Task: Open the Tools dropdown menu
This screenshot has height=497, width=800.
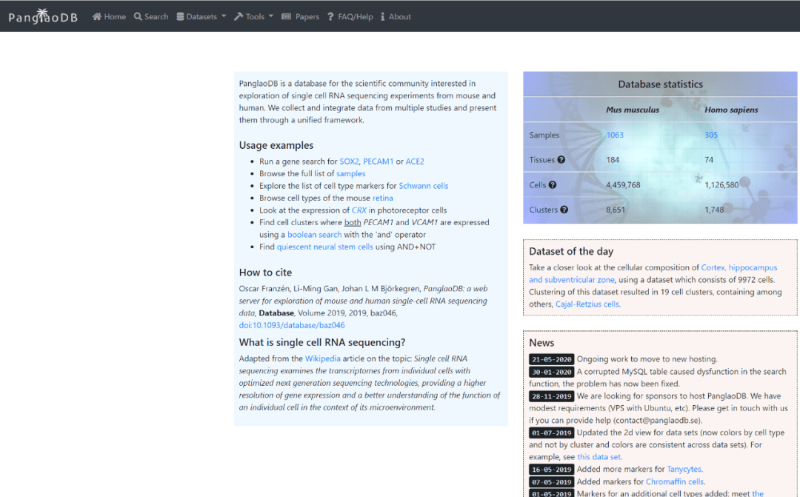Action: [254, 17]
